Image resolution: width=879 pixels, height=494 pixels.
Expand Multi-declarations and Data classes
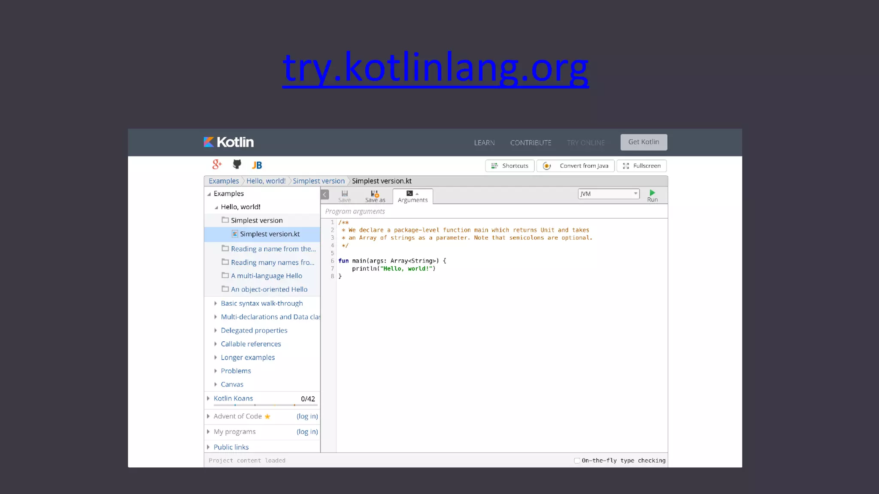[x=215, y=317]
